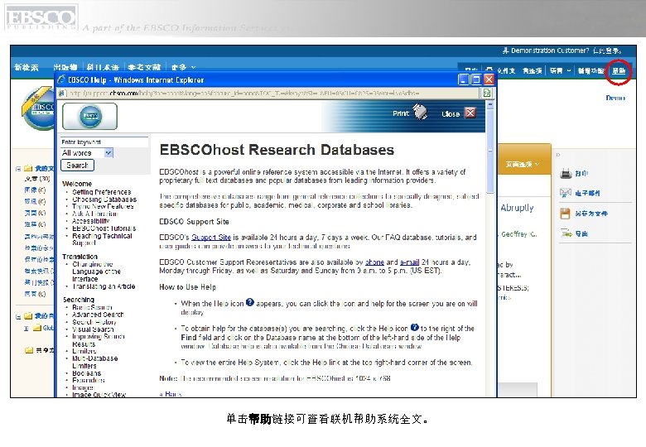Click the e-mail envelope icon in tools panel
Screen dimensions: 646x447
pyautogui.click(x=566, y=193)
